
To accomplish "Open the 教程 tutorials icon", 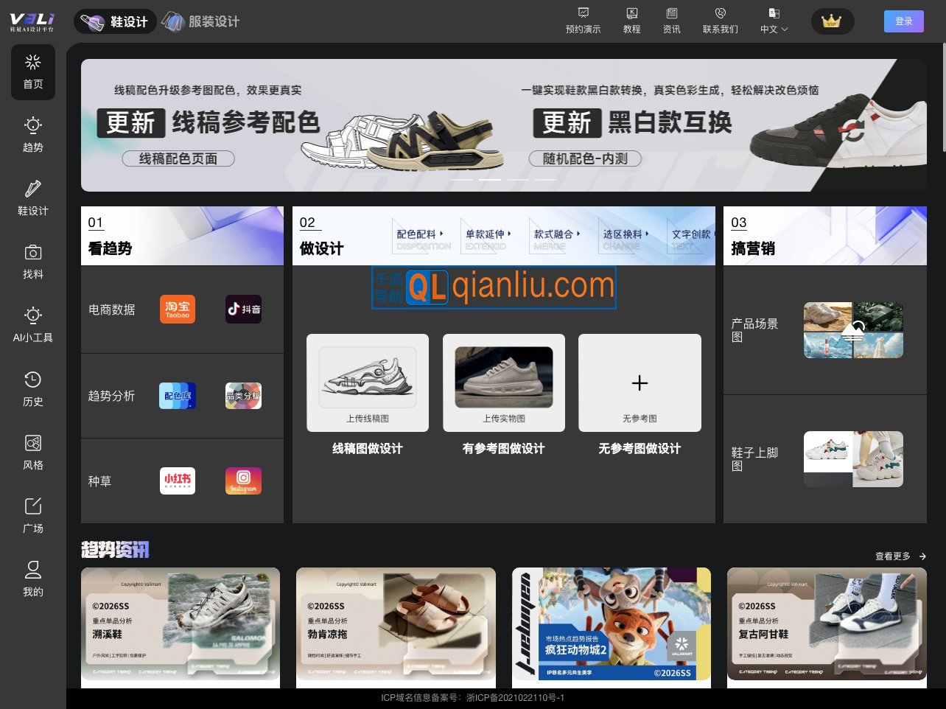I will [631, 21].
